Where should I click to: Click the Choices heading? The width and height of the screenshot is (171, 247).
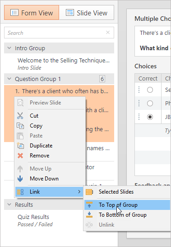pos(146,66)
